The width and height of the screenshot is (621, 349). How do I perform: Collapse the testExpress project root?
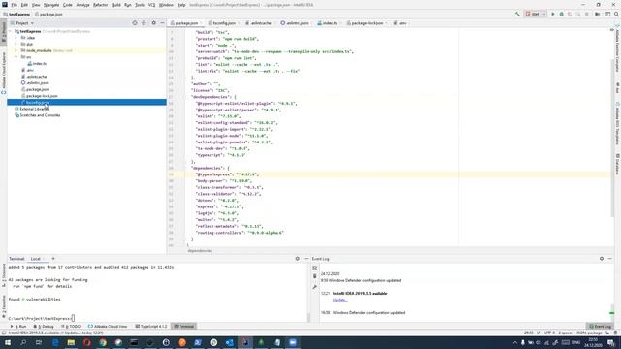(11, 31)
